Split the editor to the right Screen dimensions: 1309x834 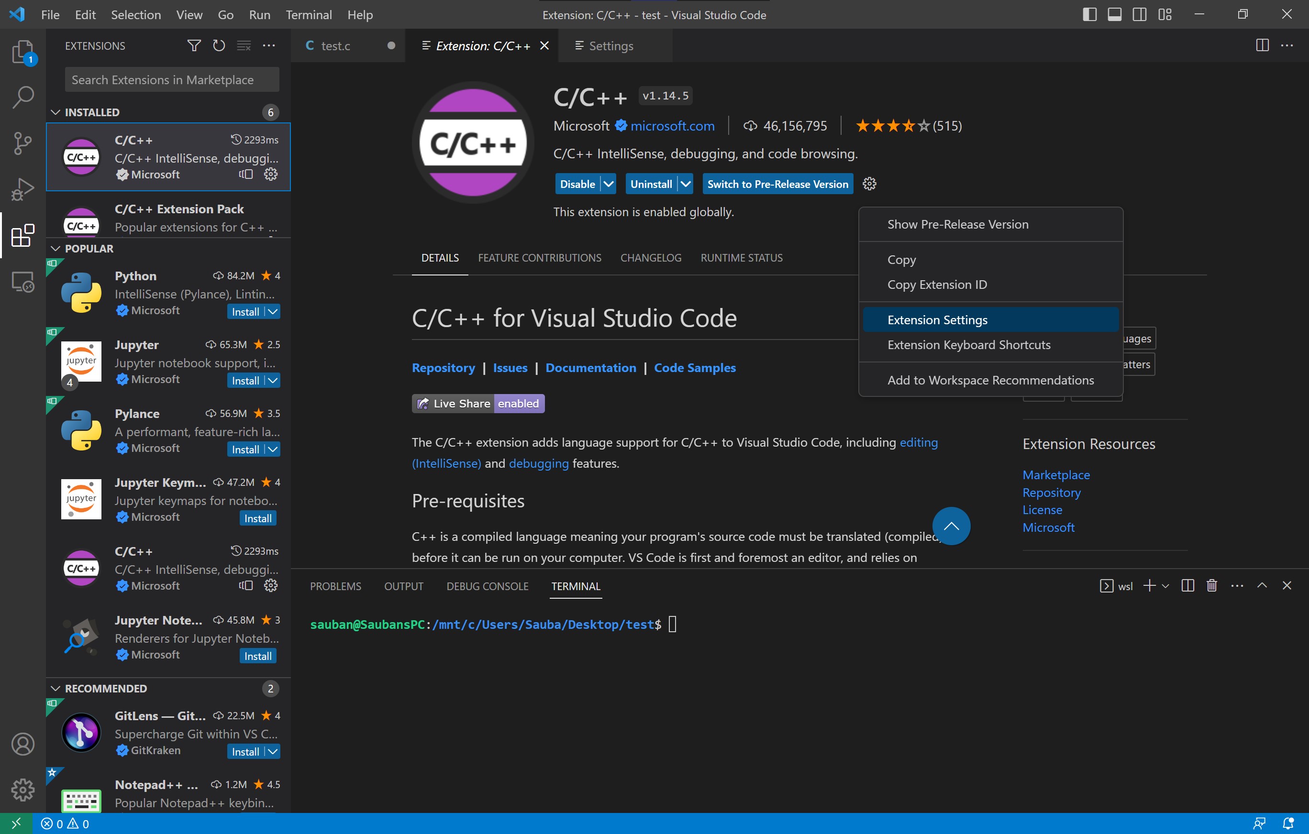click(1262, 45)
